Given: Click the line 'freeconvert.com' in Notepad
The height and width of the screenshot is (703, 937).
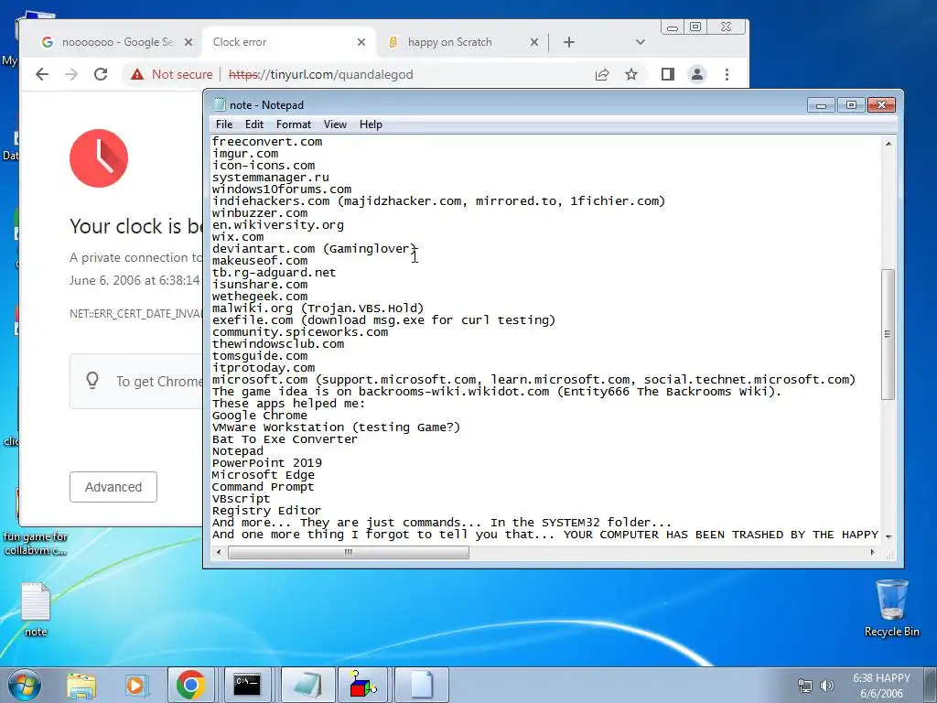Looking at the screenshot, I should (x=267, y=142).
